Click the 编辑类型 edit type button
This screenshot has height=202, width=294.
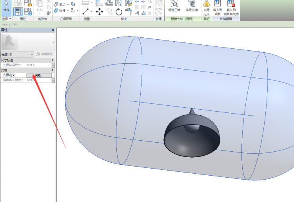(44, 54)
